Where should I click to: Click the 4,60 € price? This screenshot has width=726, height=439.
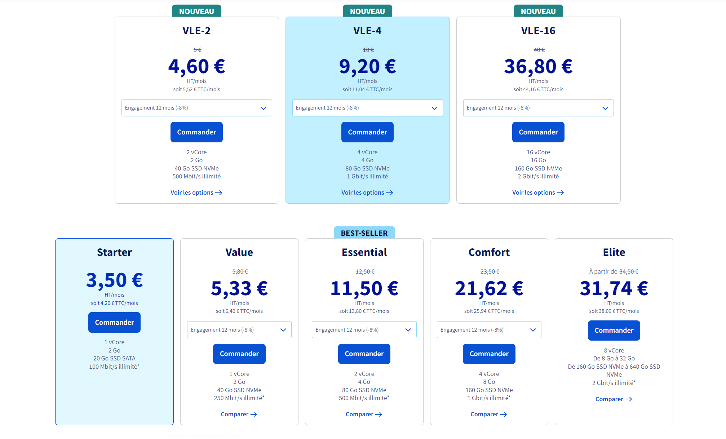point(196,66)
